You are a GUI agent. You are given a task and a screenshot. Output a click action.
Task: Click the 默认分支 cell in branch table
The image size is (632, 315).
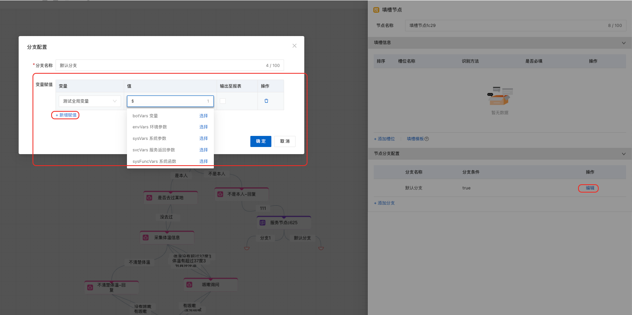[x=414, y=188]
